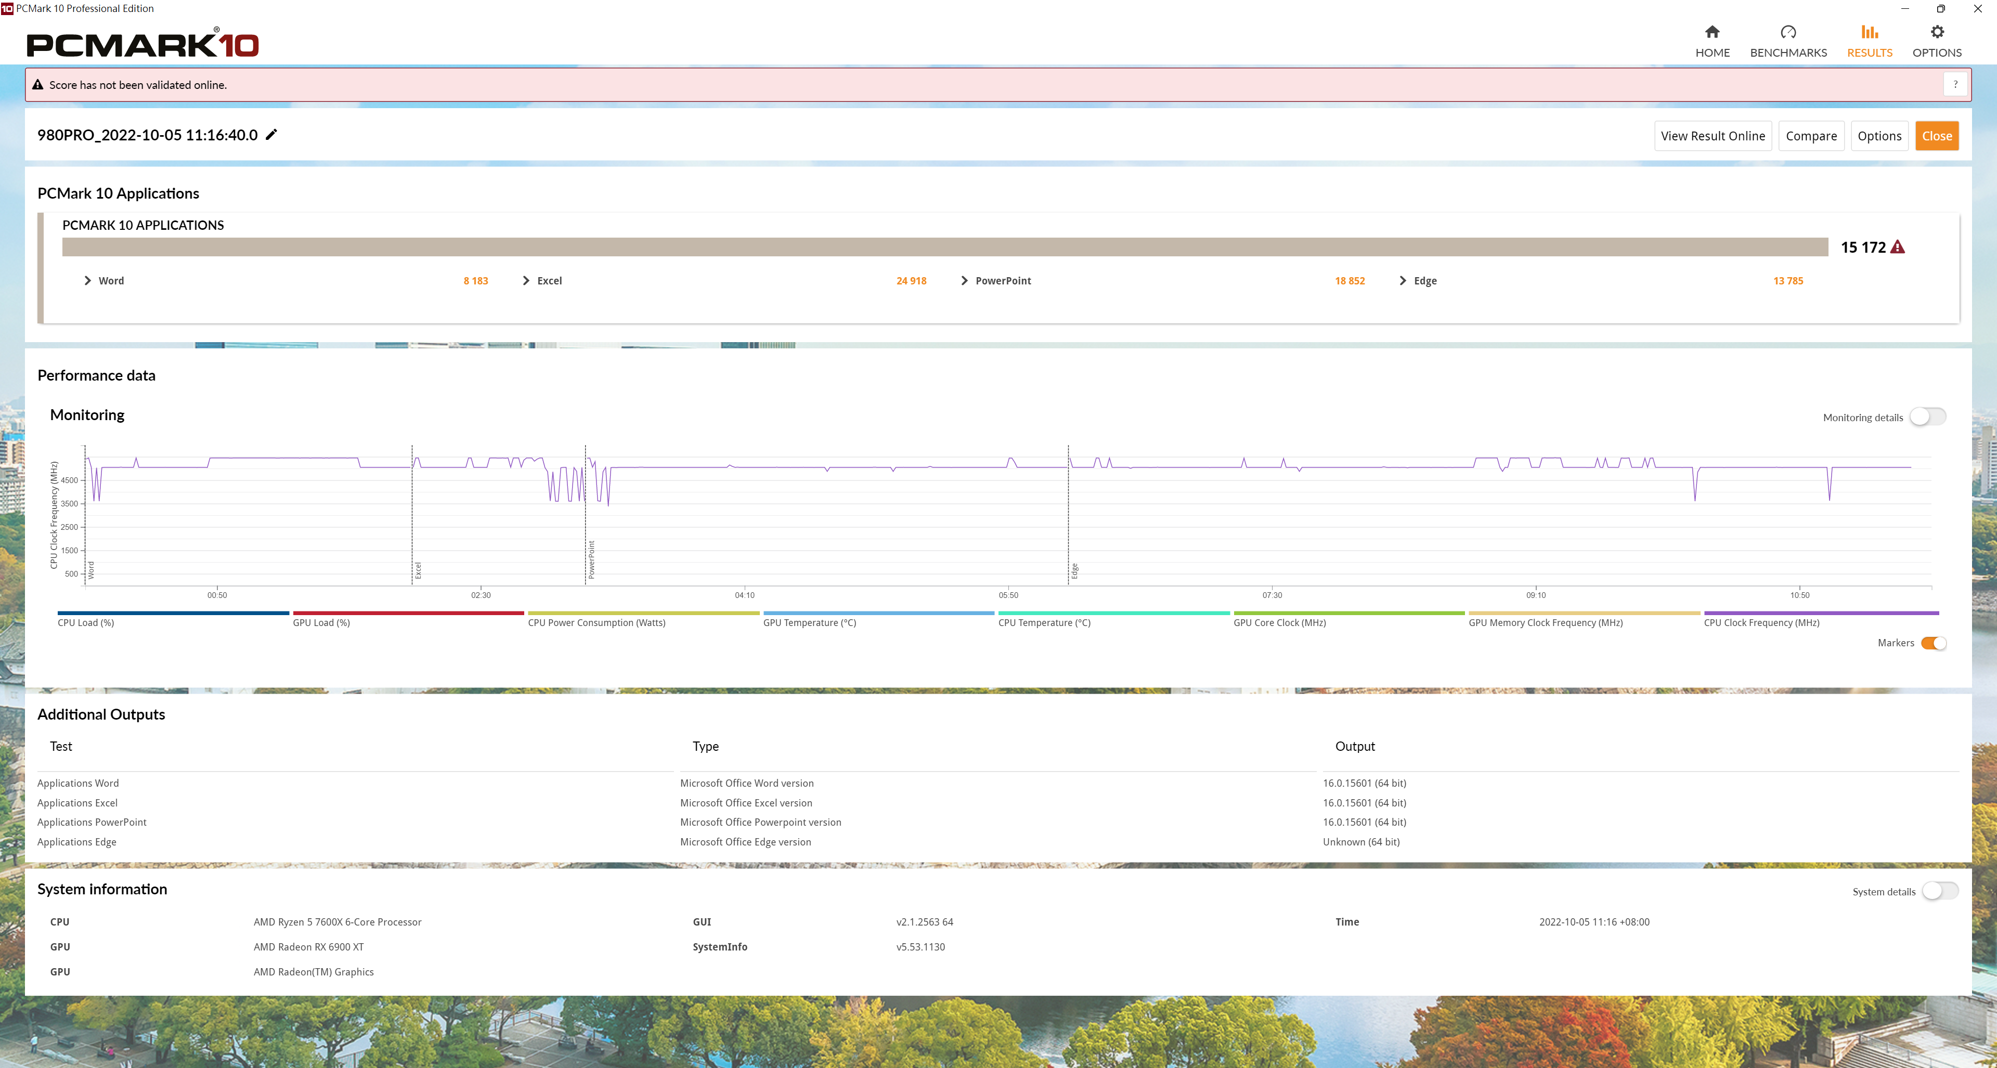This screenshot has height=1068, width=1997.
Task: Click the Edge marker on the chart
Action: (1074, 571)
